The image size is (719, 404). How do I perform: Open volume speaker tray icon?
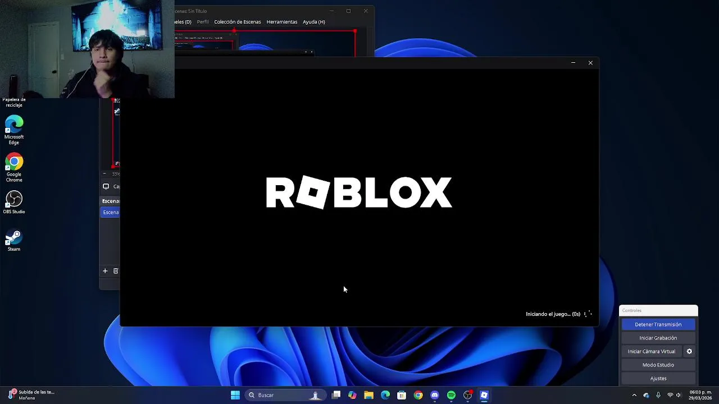[x=679, y=395]
